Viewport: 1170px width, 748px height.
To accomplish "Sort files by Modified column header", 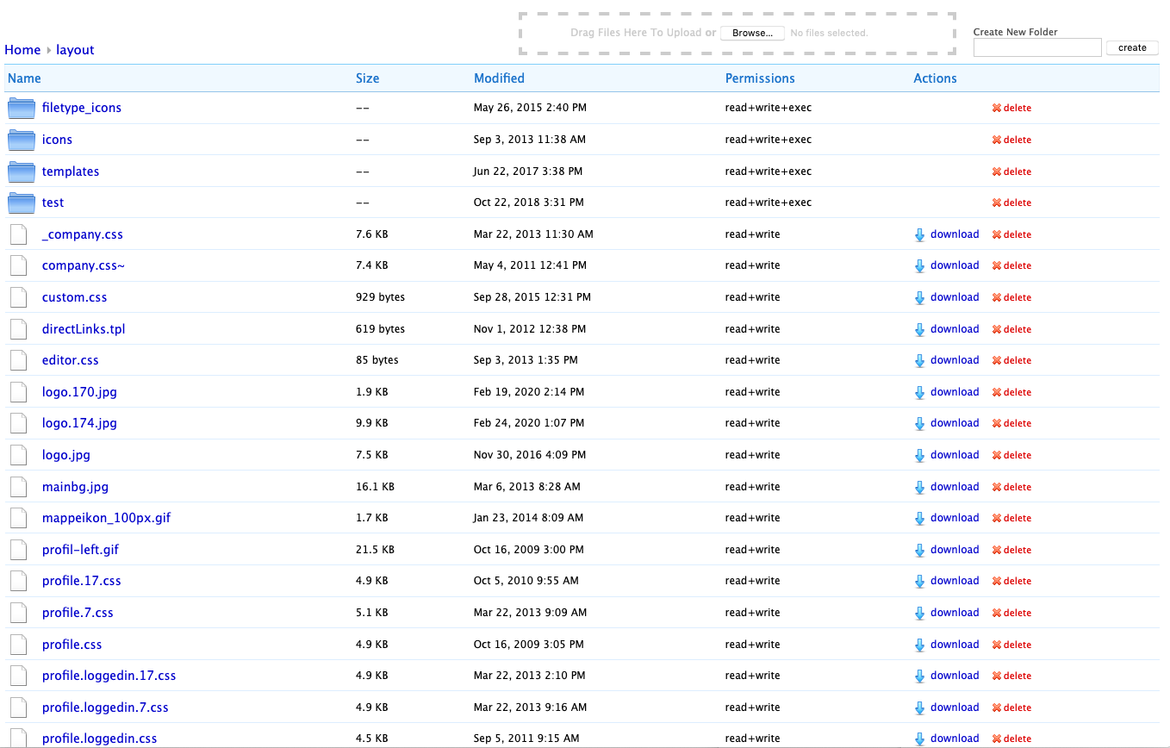I will click(x=499, y=78).
